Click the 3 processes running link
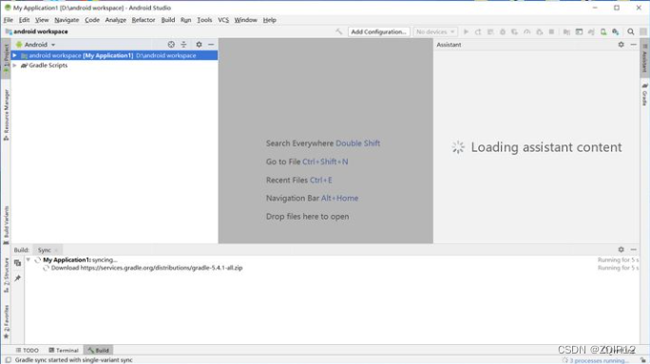 [599, 361]
